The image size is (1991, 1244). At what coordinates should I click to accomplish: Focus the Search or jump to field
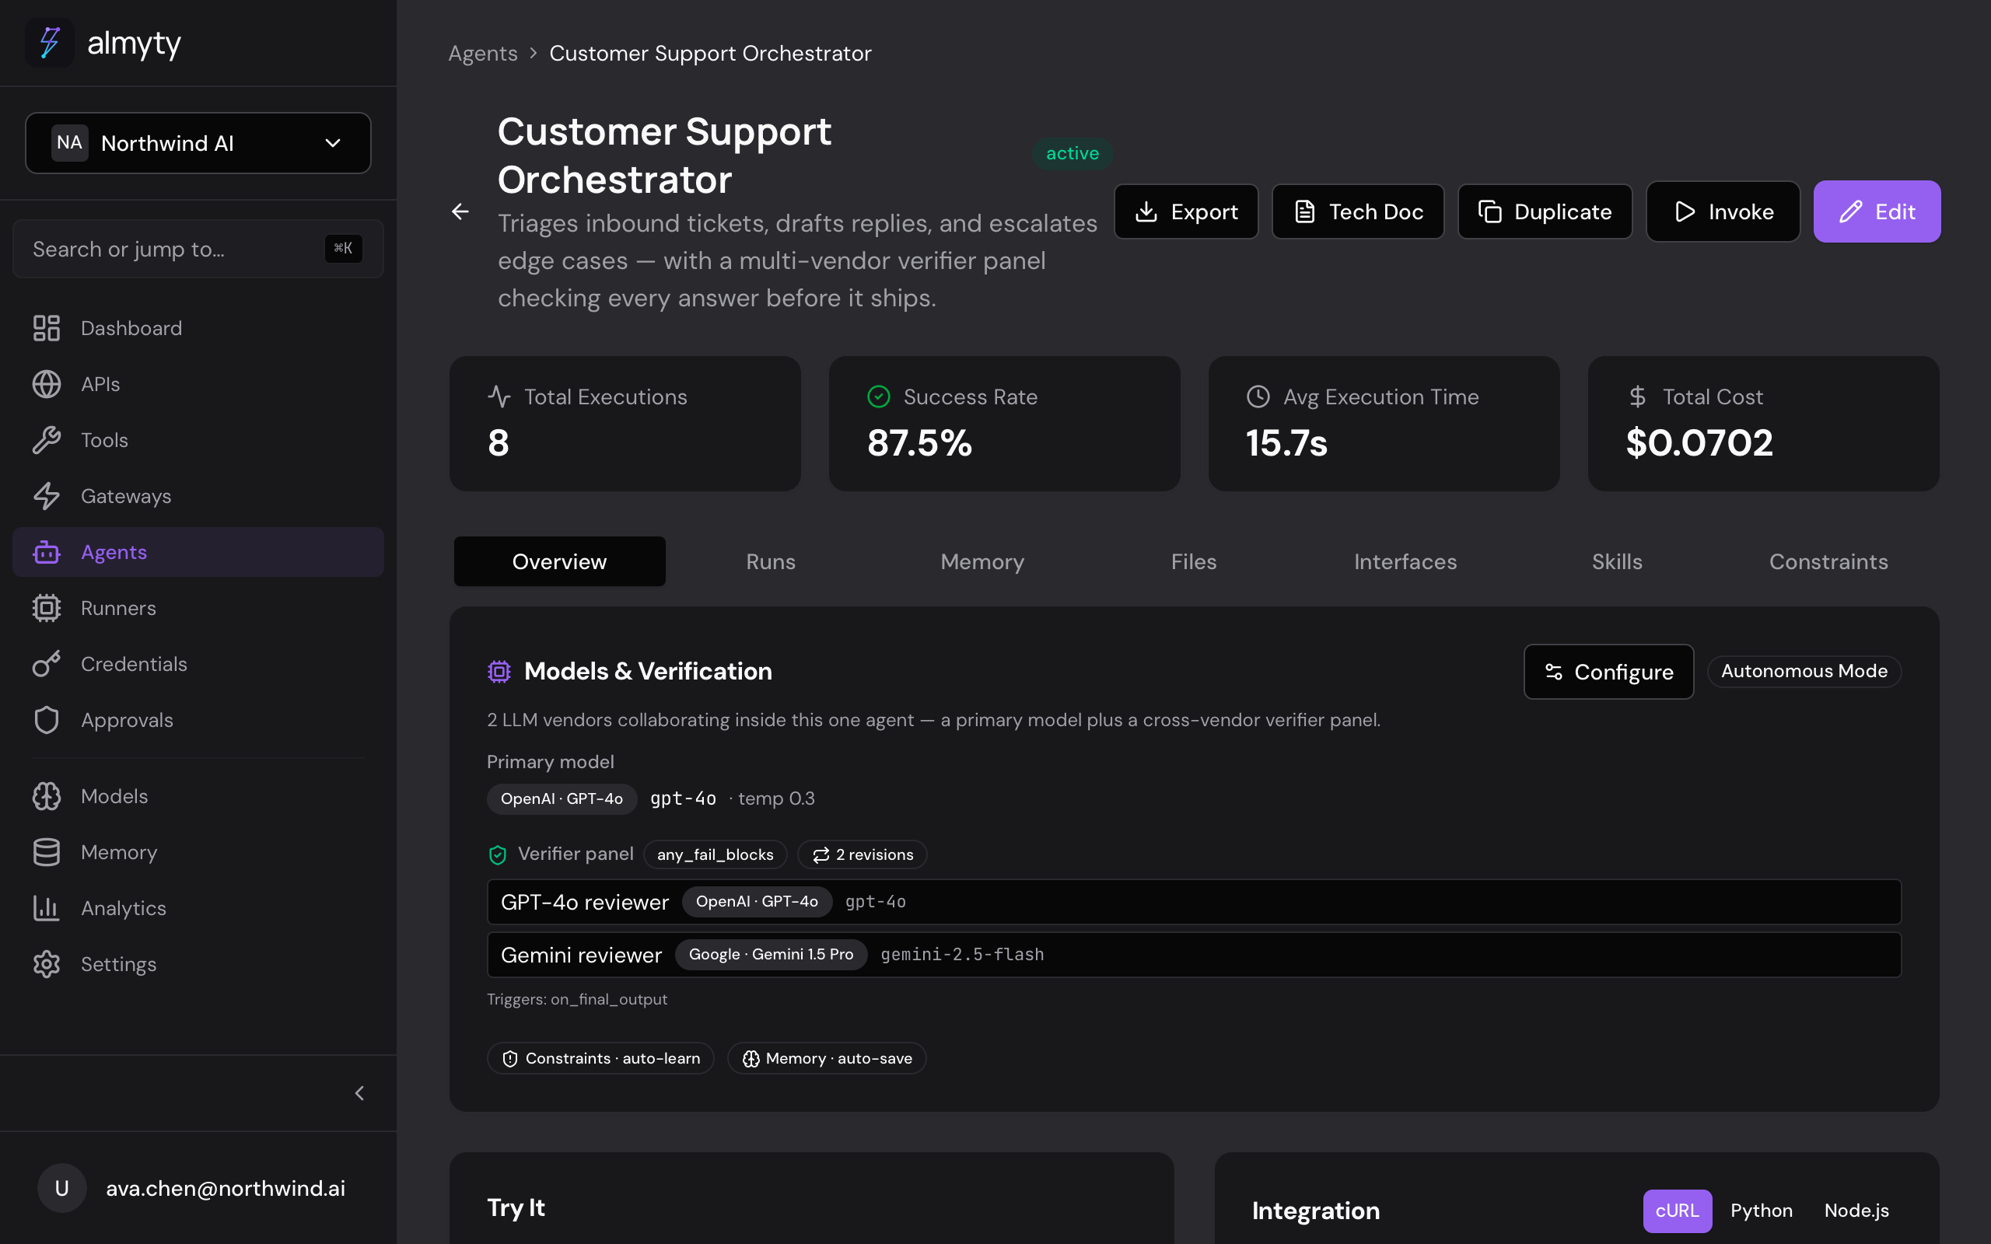[x=198, y=249]
